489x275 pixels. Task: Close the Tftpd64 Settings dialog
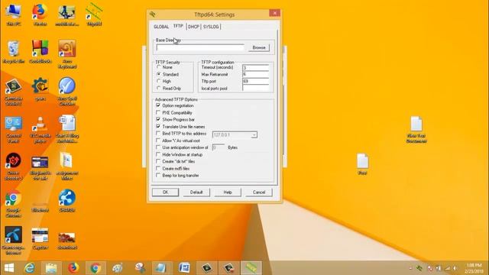(274, 13)
